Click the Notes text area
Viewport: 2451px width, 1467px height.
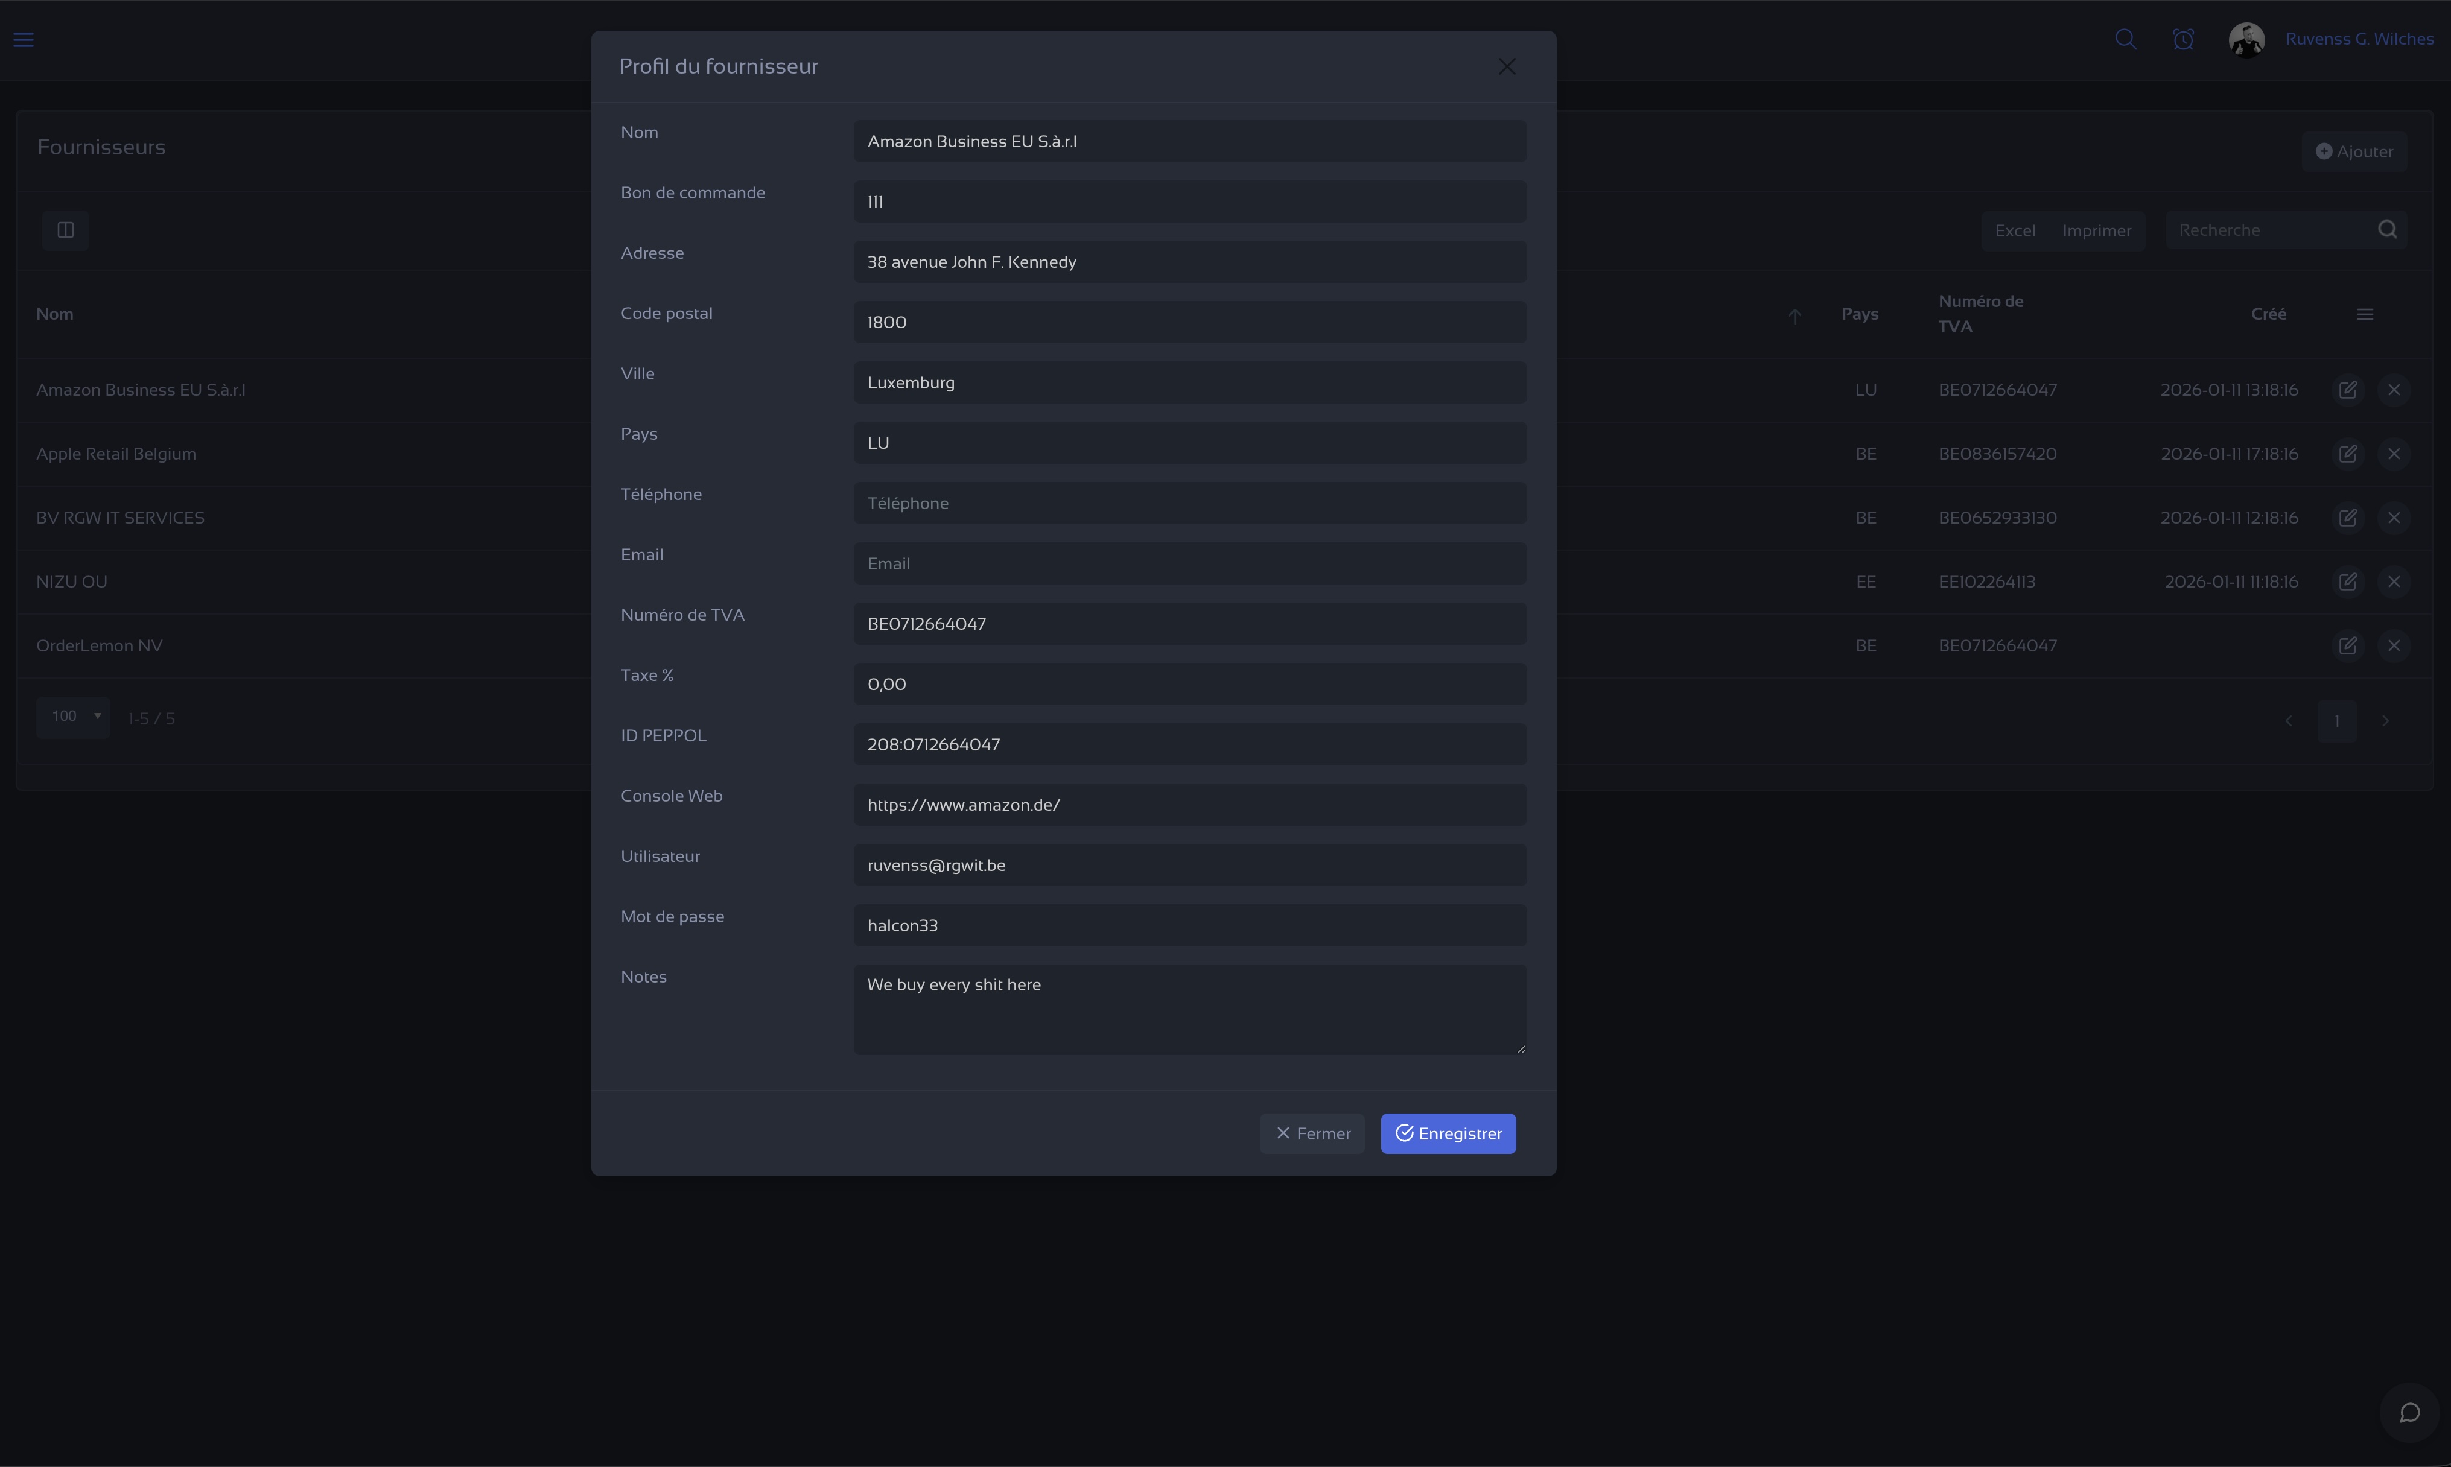pos(1189,1009)
